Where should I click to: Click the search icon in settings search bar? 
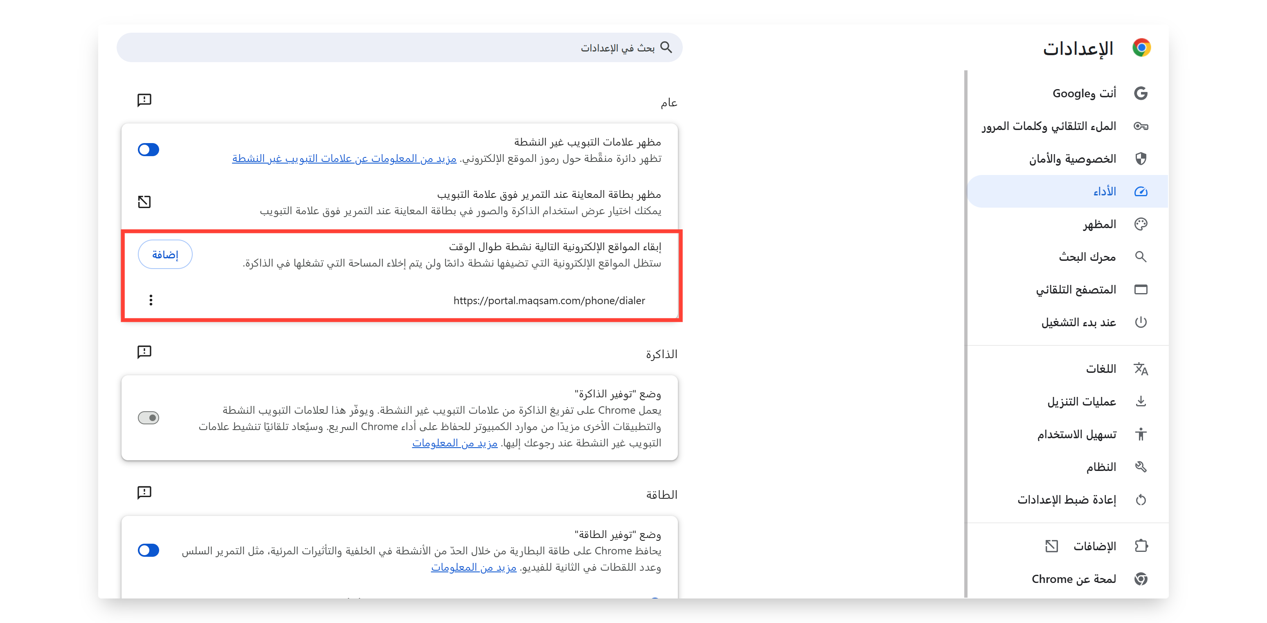tap(666, 47)
